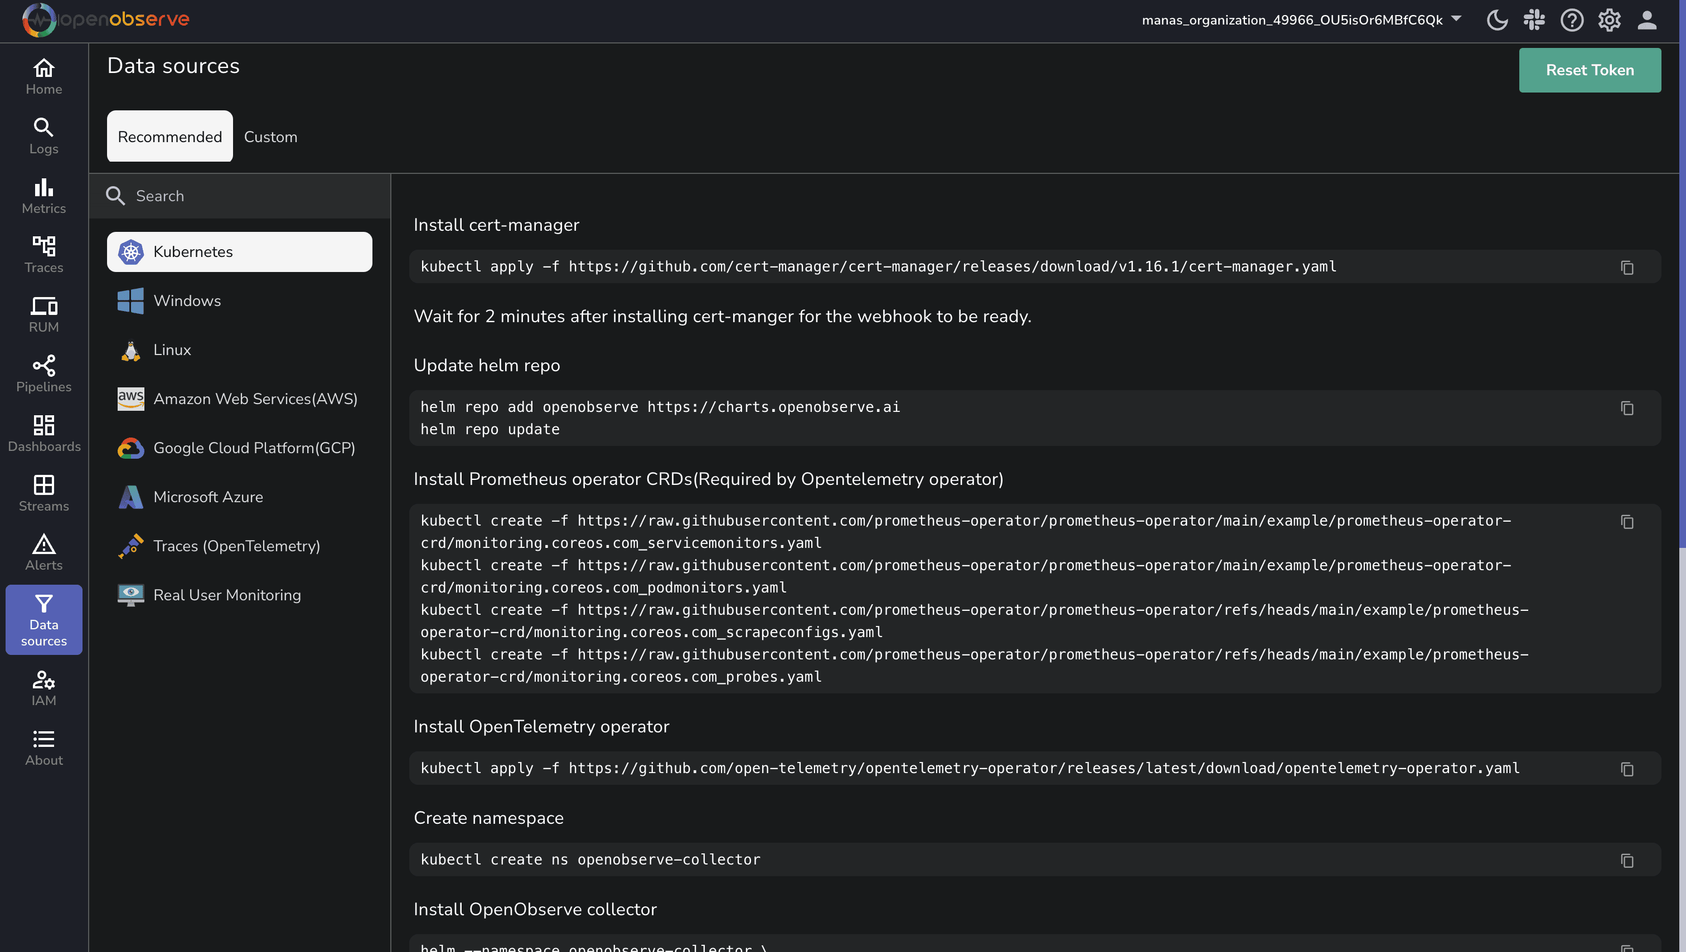
Task: Click the Reset Token button
Action: (x=1589, y=69)
